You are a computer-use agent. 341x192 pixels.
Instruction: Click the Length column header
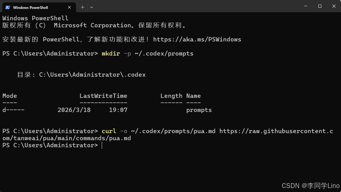point(171,96)
